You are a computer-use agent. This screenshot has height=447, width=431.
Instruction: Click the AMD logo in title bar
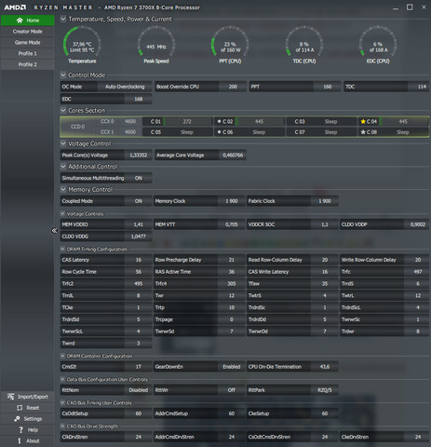pyautogui.click(x=15, y=7)
